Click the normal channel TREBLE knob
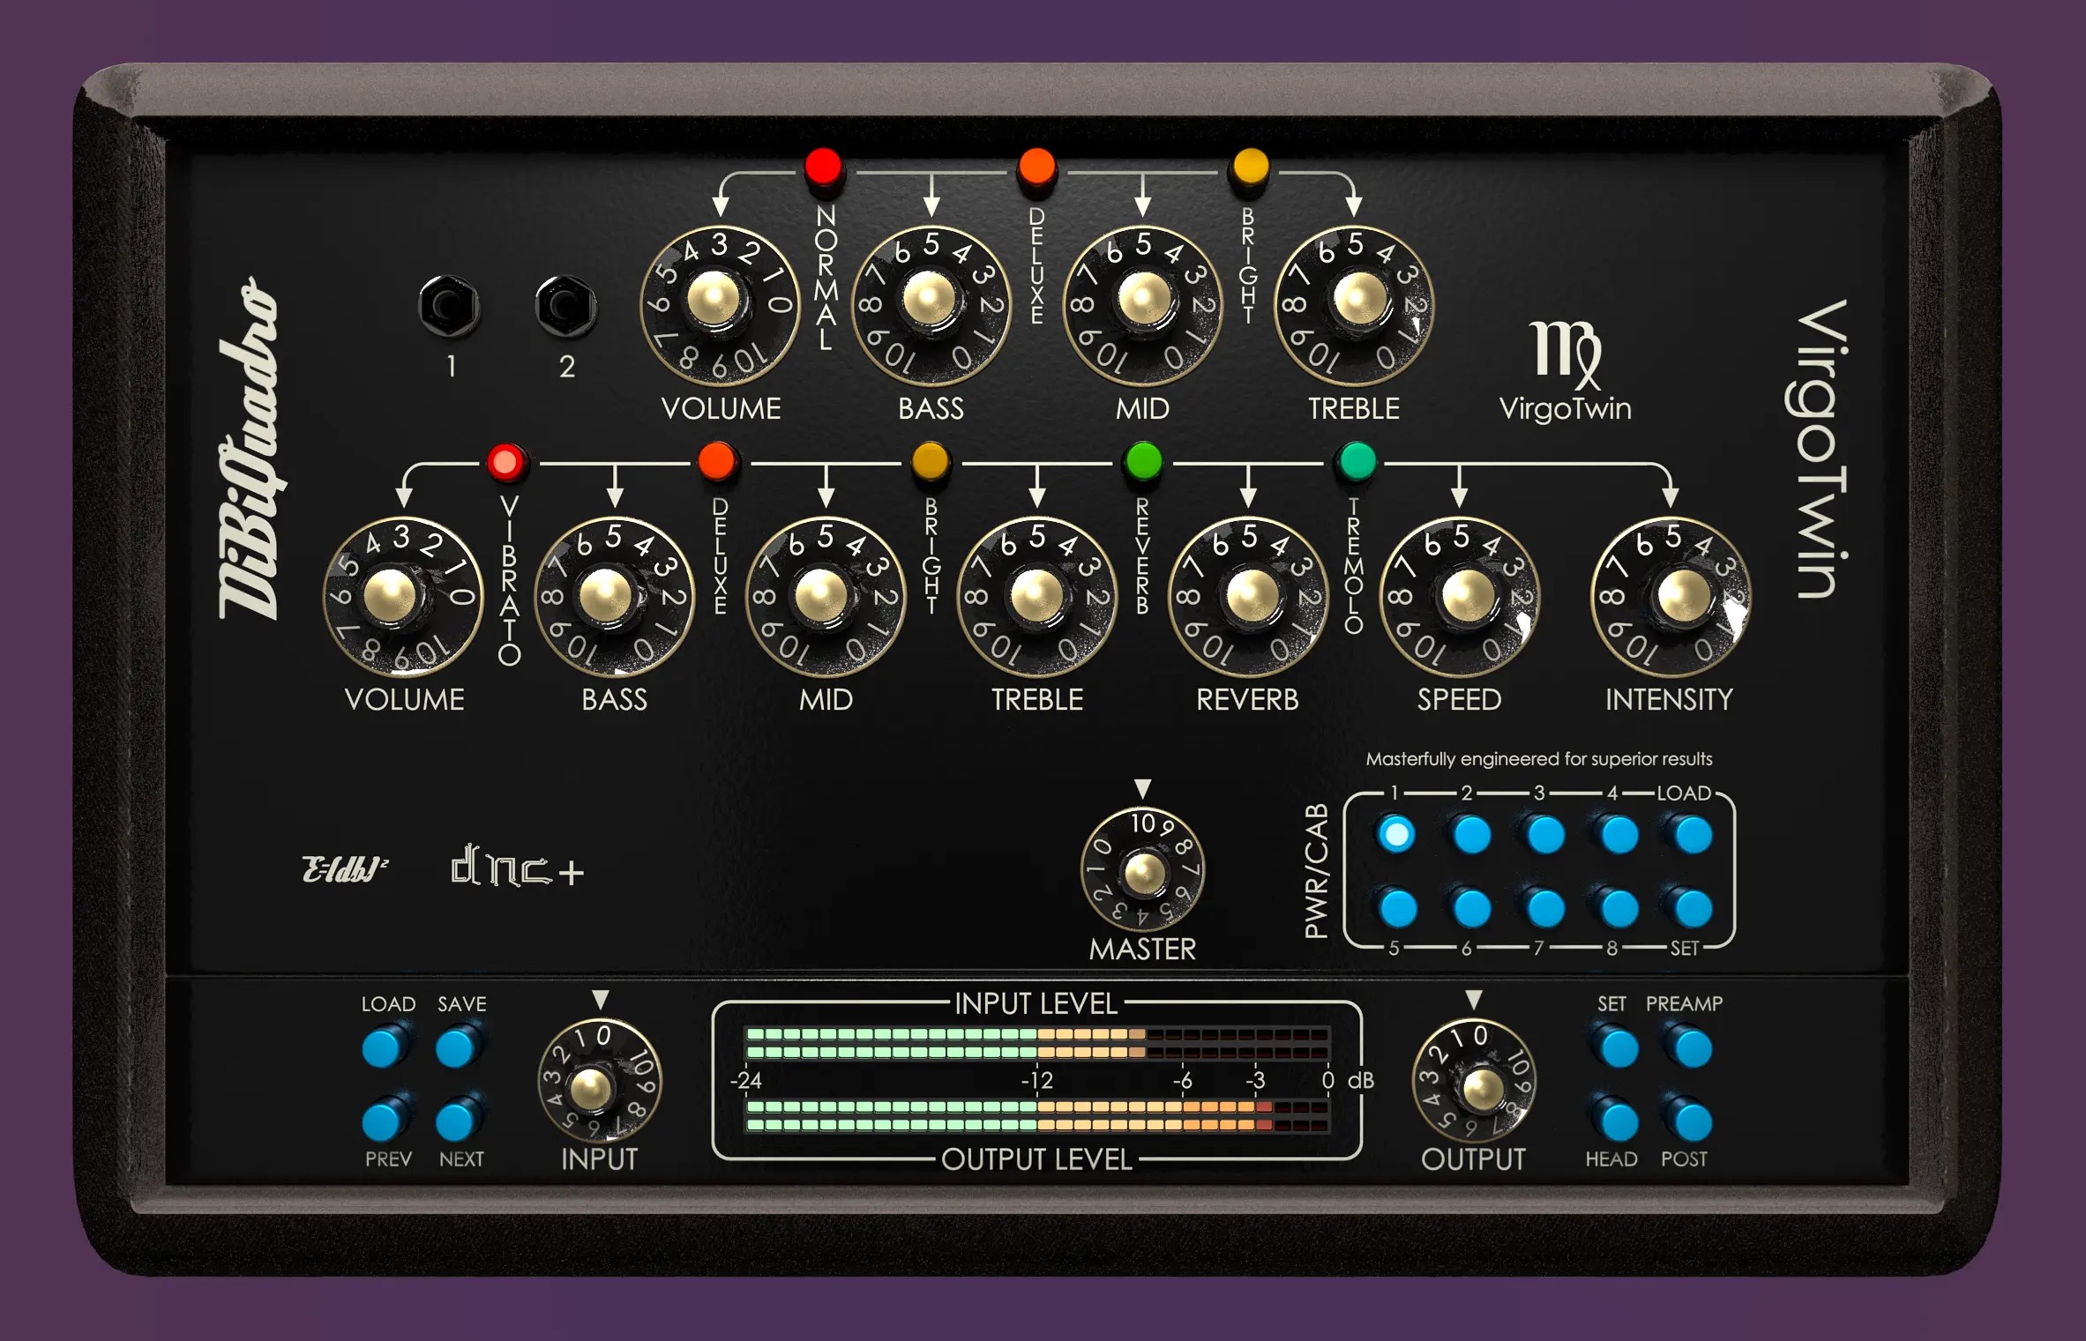Viewport: 2086px width, 1341px height. 1356,300
